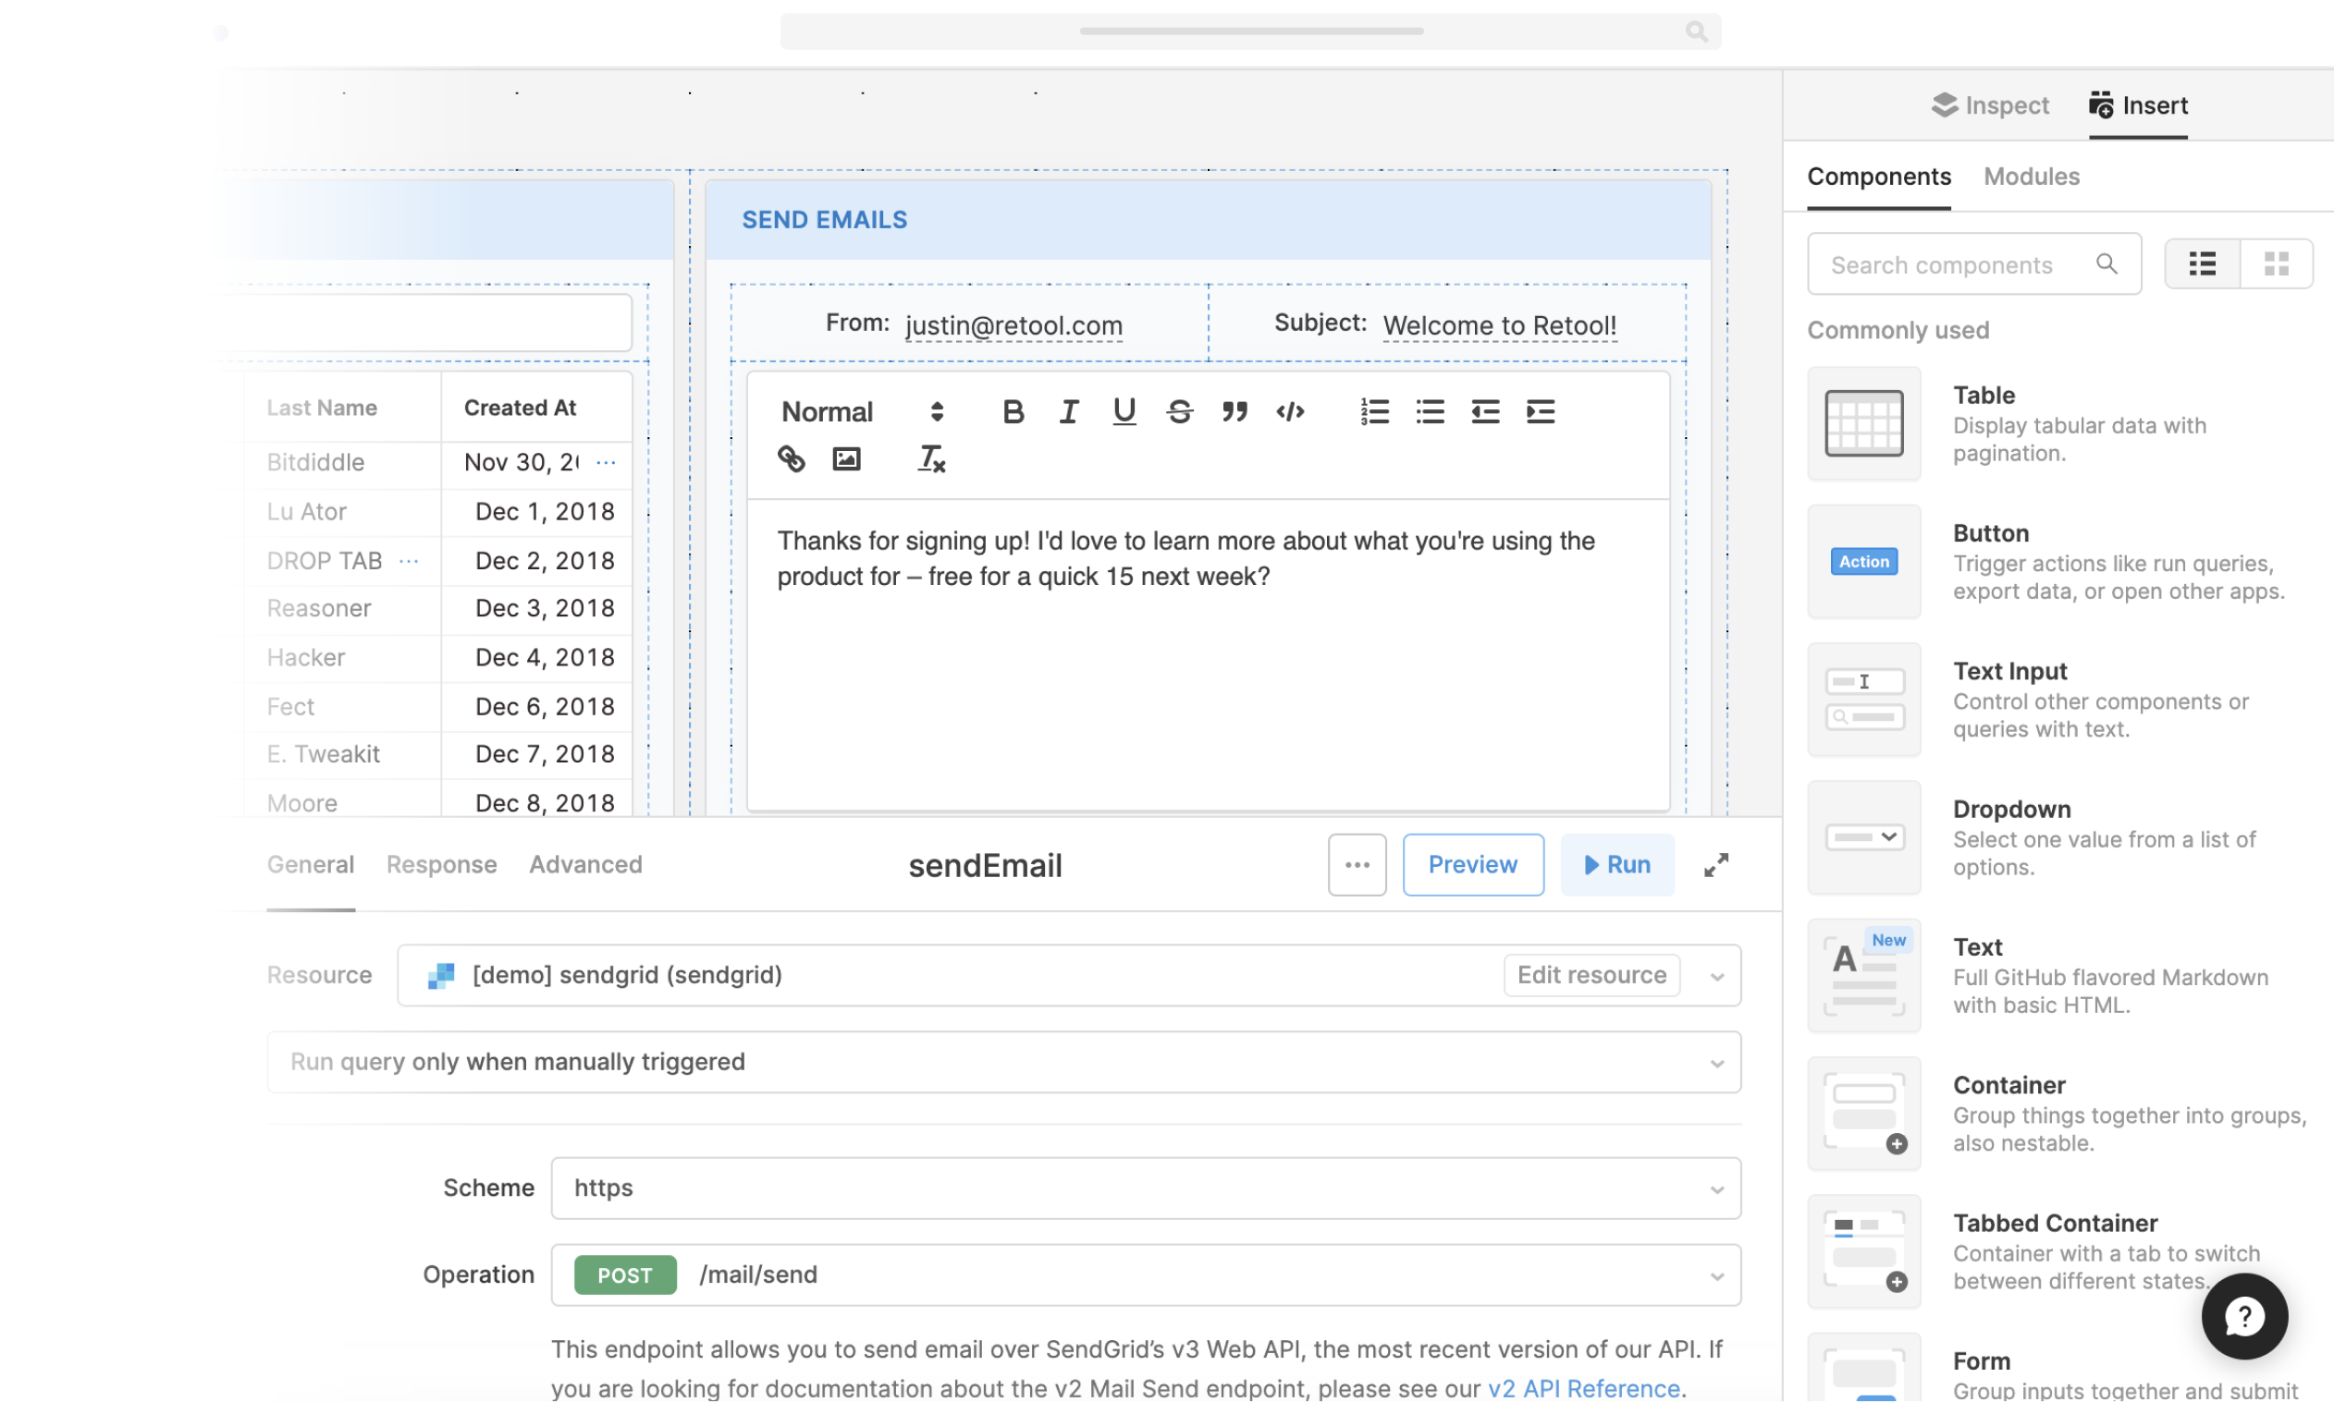Apply underline formatting in the editor toolbar
This screenshot has height=1402, width=2334.
[1123, 412]
